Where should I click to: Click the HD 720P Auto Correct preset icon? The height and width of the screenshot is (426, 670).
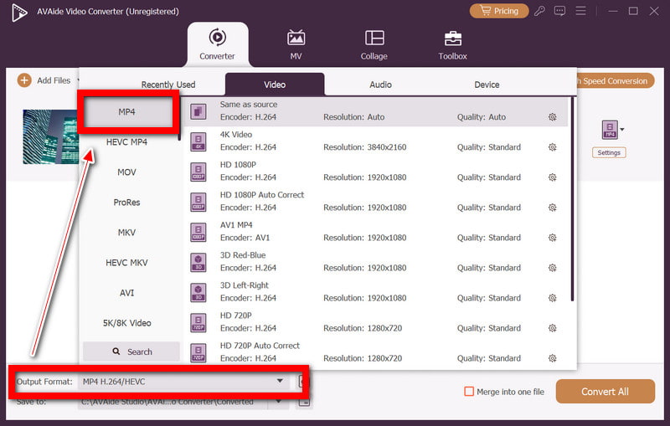click(198, 352)
